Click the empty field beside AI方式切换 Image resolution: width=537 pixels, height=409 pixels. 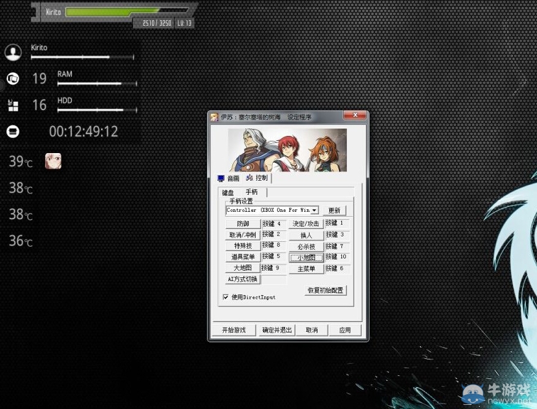[x=273, y=279]
